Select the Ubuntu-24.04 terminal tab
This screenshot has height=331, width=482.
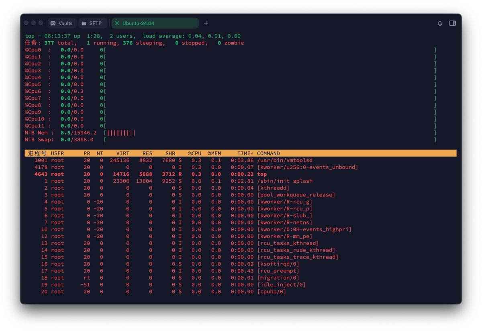(x=155, y=23)
